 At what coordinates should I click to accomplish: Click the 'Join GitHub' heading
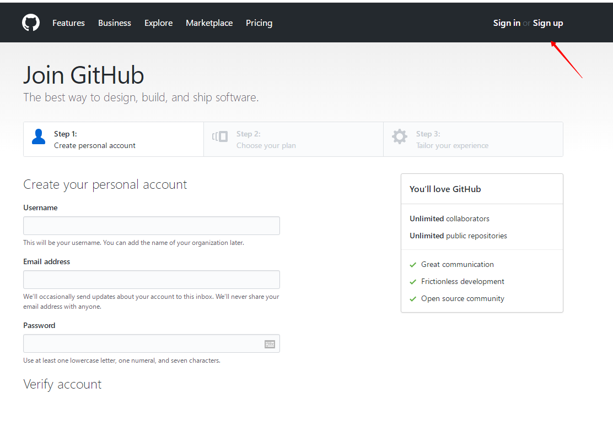[x=84, y=75]
